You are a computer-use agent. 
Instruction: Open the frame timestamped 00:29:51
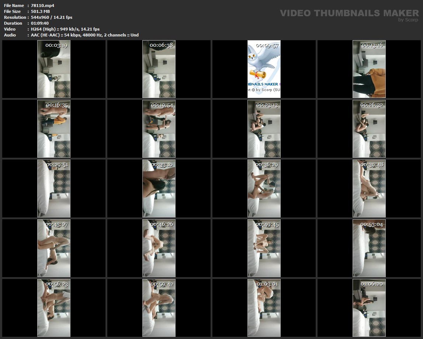point(54,189)
